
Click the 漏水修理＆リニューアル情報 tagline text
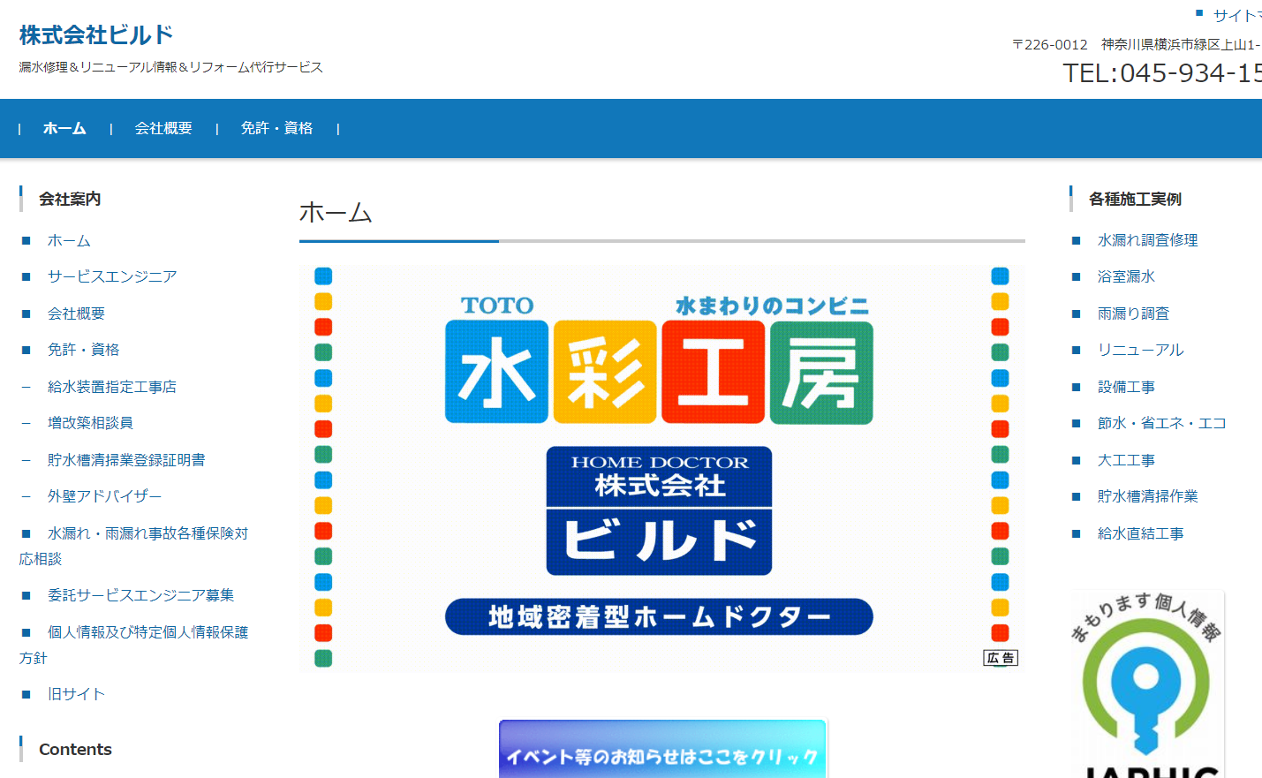point(171,67)
